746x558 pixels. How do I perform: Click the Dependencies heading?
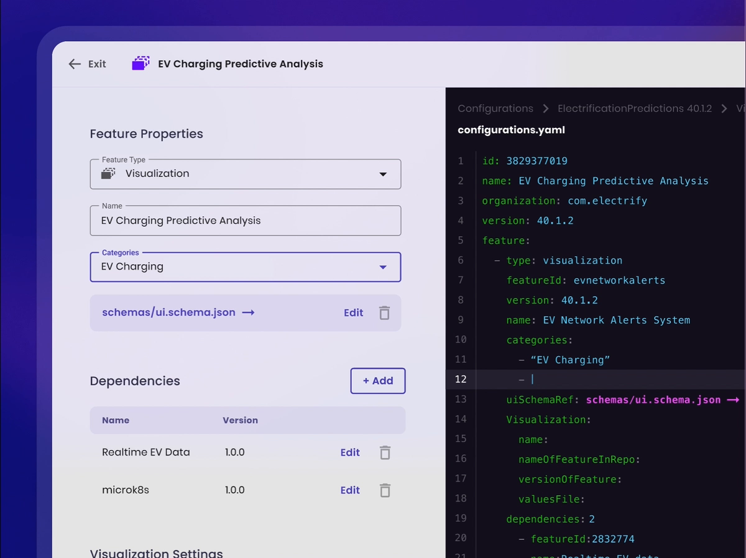coord(135,382)
